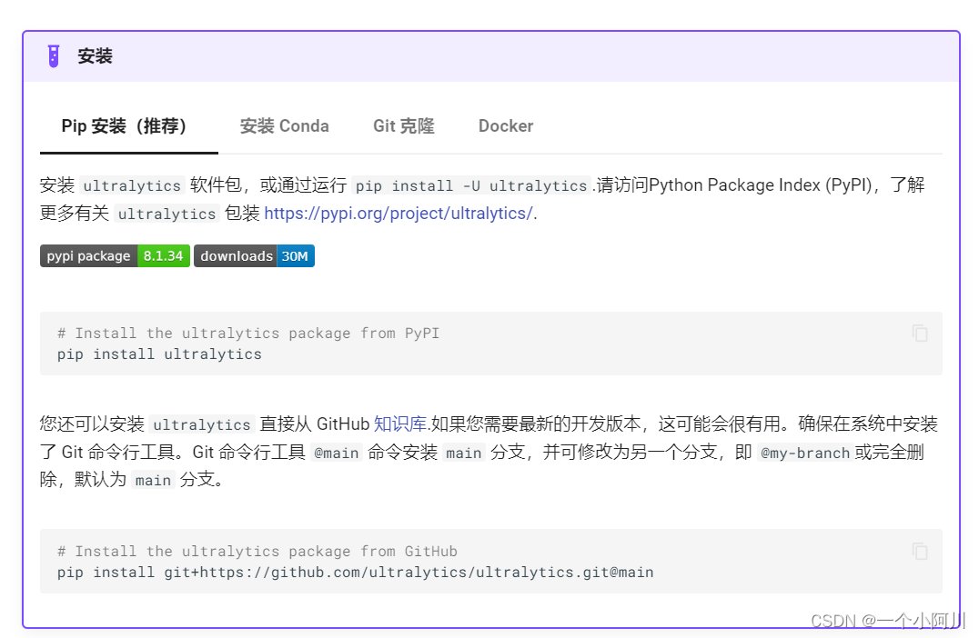
Task: Click the '@main' inline code
Action: (337, 453)
